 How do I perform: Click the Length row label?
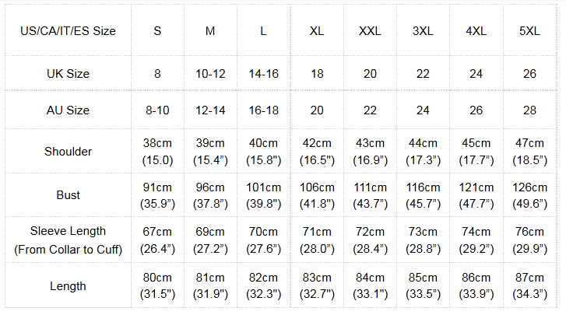(69, 286)
